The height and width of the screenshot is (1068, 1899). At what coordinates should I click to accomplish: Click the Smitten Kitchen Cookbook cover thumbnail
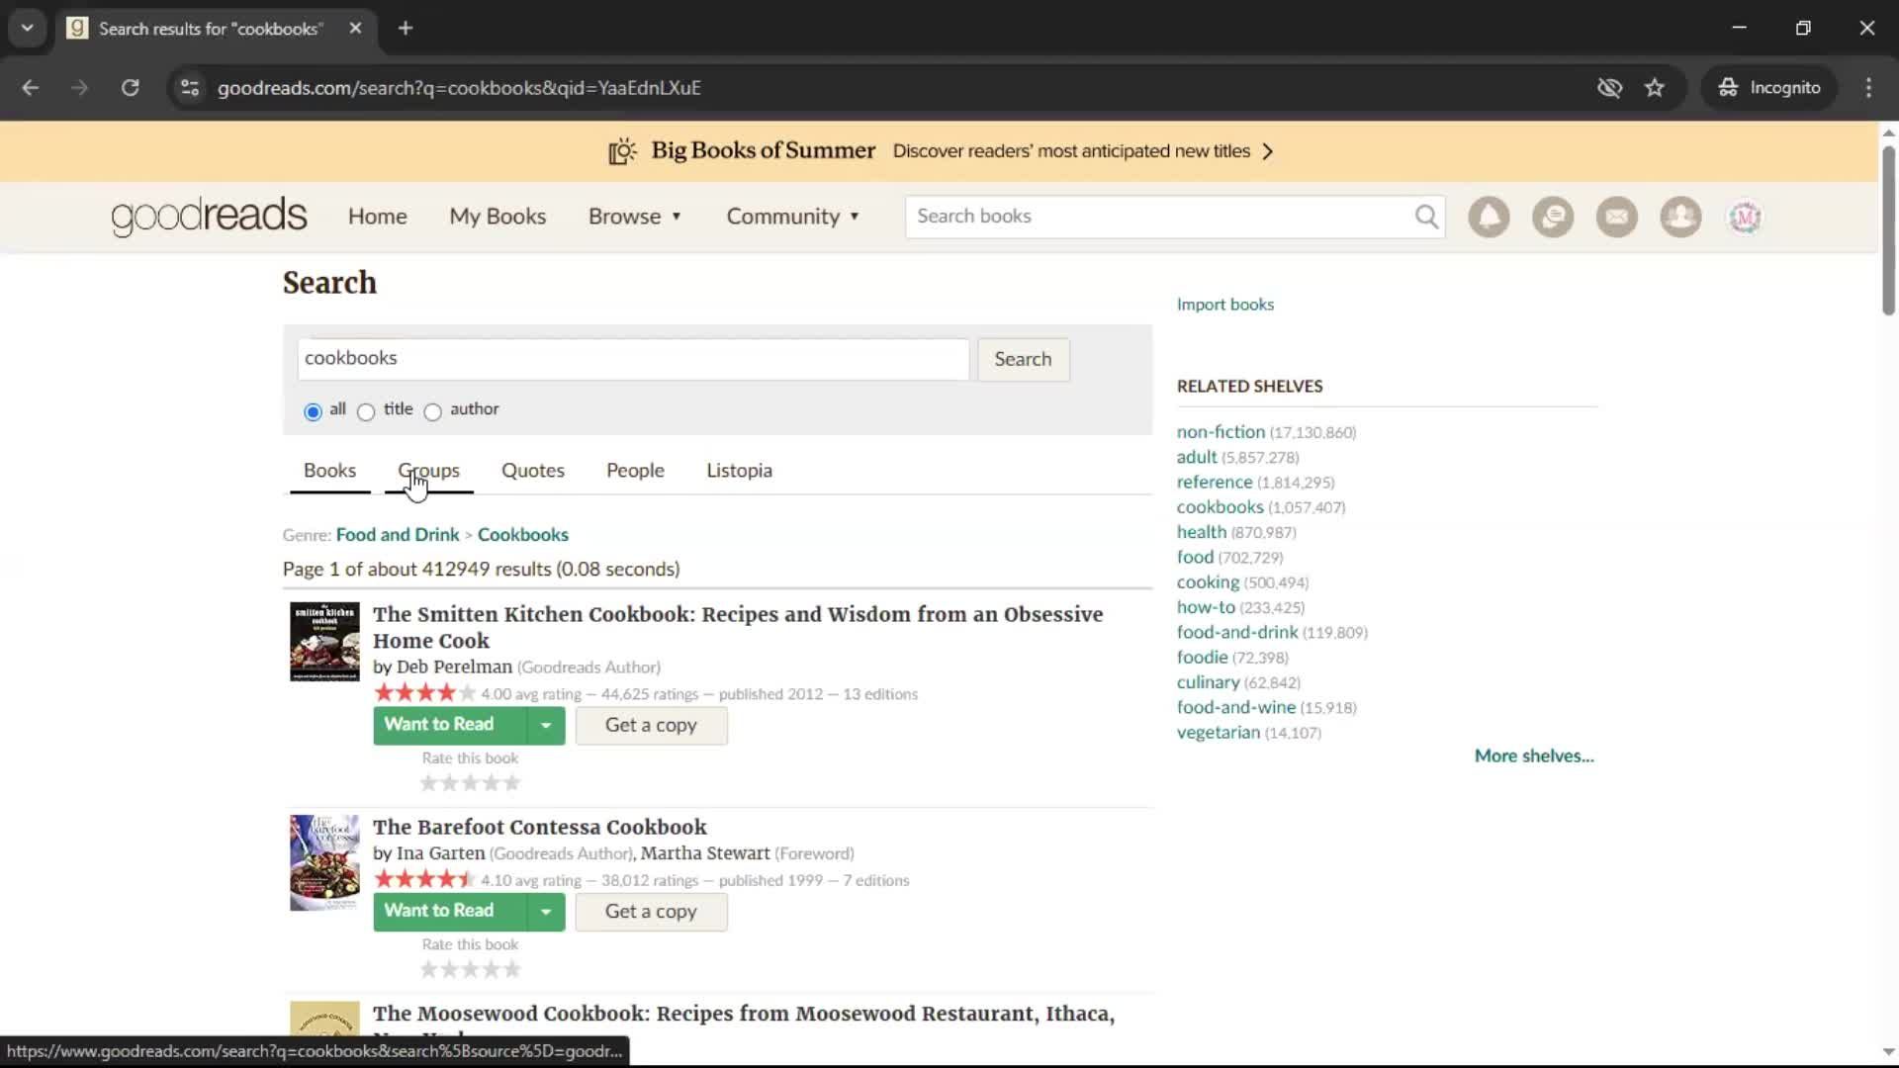click(324, 642)
